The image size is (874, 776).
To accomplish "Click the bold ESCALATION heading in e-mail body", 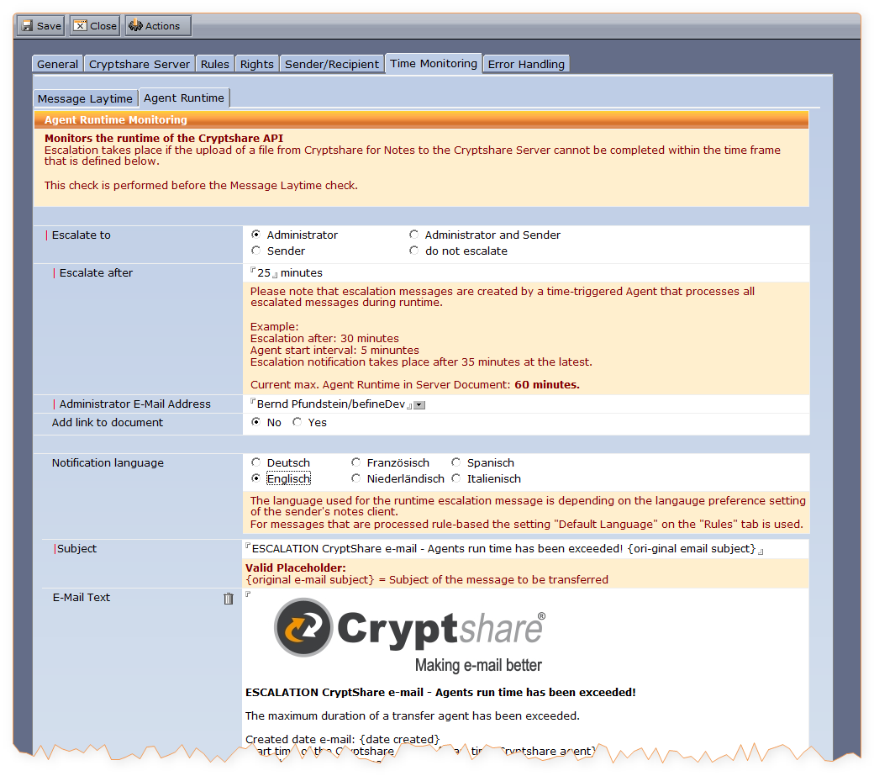I will (x=440, y=693).
